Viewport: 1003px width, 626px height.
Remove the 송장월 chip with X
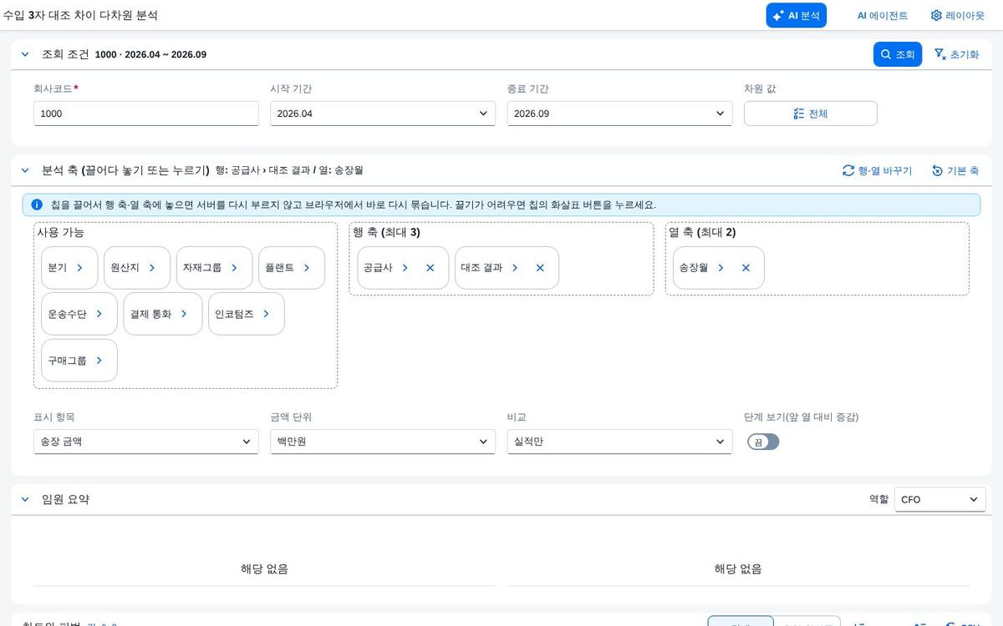pyautogui.click(x=746, y=268)
